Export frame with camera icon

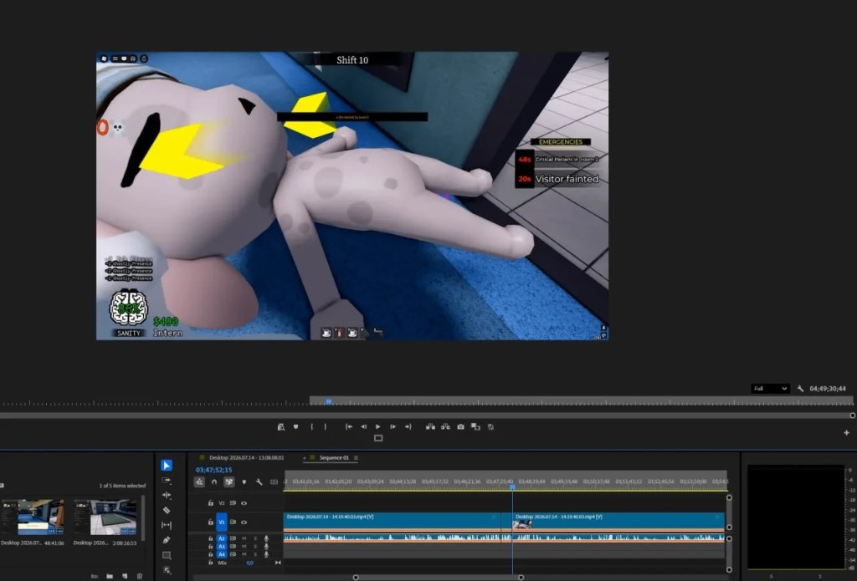461,427
